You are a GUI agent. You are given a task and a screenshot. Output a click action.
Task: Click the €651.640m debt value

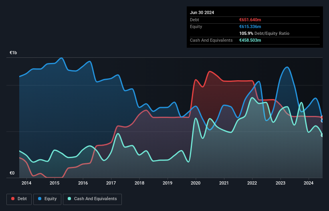tap(250, 20)
